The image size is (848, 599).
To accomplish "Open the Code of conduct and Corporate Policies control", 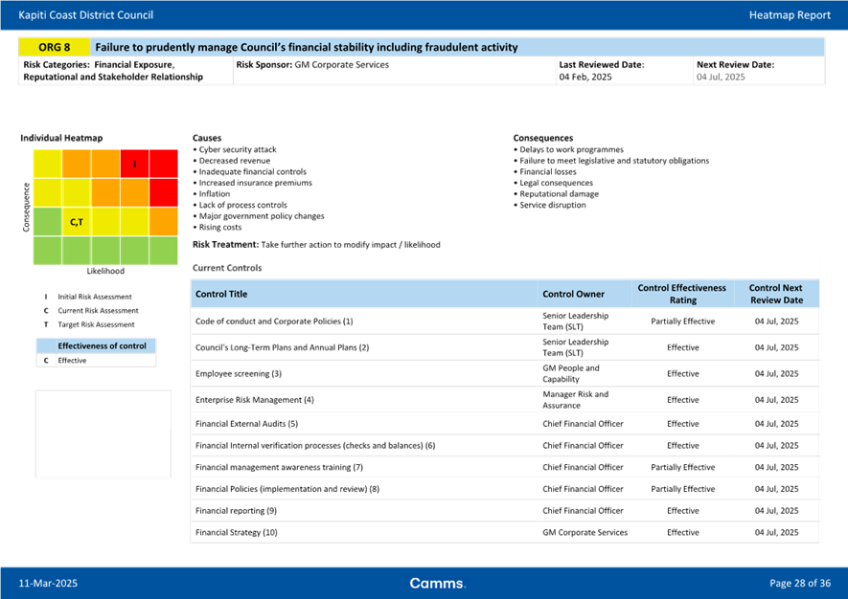I will (274, 322).
